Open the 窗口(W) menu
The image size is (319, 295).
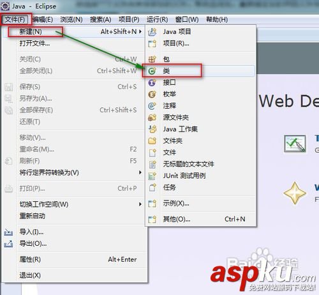pos(187,20)
